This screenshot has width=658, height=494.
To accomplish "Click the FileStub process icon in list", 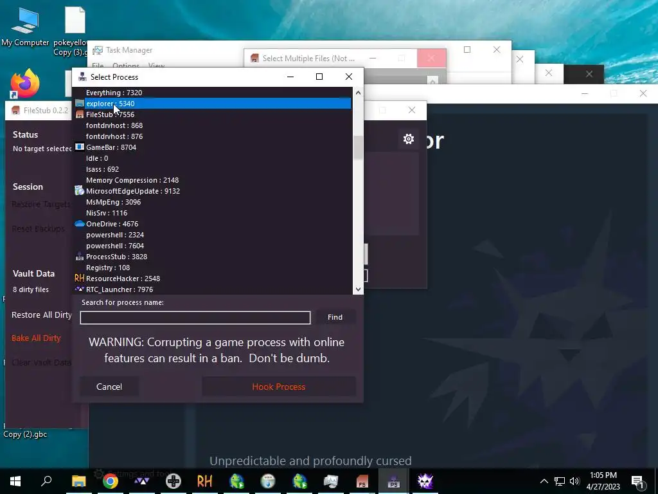I will pos(79,114).
